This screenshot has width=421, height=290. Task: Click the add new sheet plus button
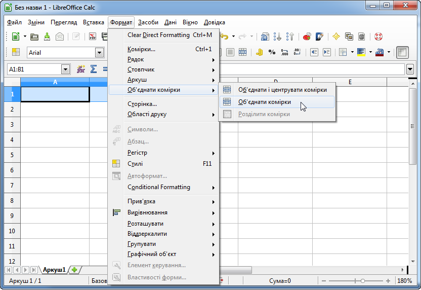[x=74, y=270]
